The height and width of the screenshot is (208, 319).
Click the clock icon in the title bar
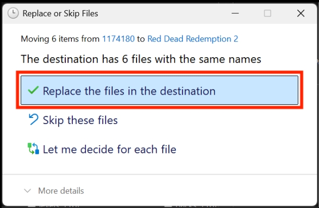click(x=13, y=13)
